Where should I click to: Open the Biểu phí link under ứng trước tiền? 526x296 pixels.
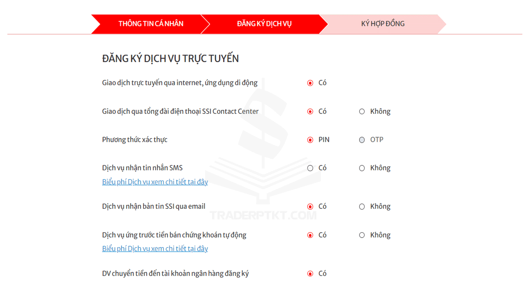coord(155,248)
